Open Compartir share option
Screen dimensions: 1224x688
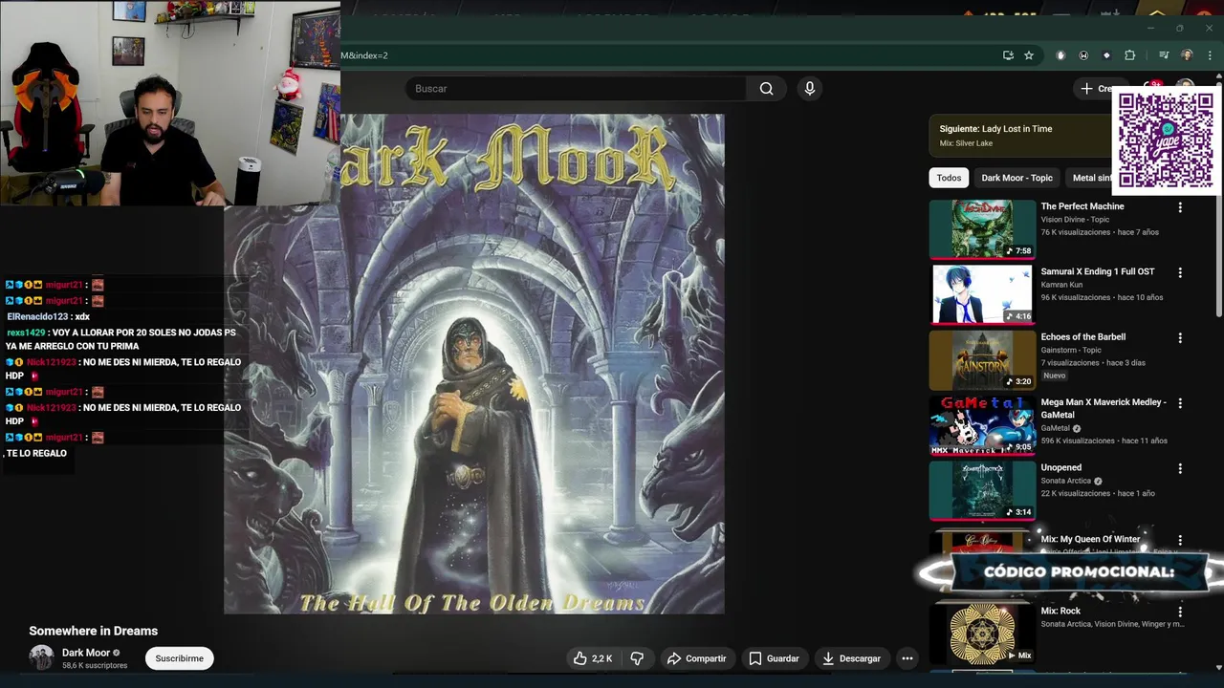tap(697, 658)
